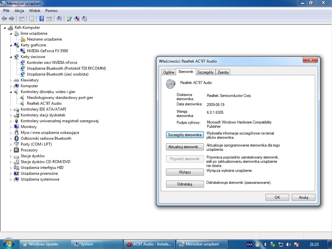Collapse the Rafi-Komputer root node
Image resolution: width=332 pixels, height=249 pixels.
(x=5, y=28)
